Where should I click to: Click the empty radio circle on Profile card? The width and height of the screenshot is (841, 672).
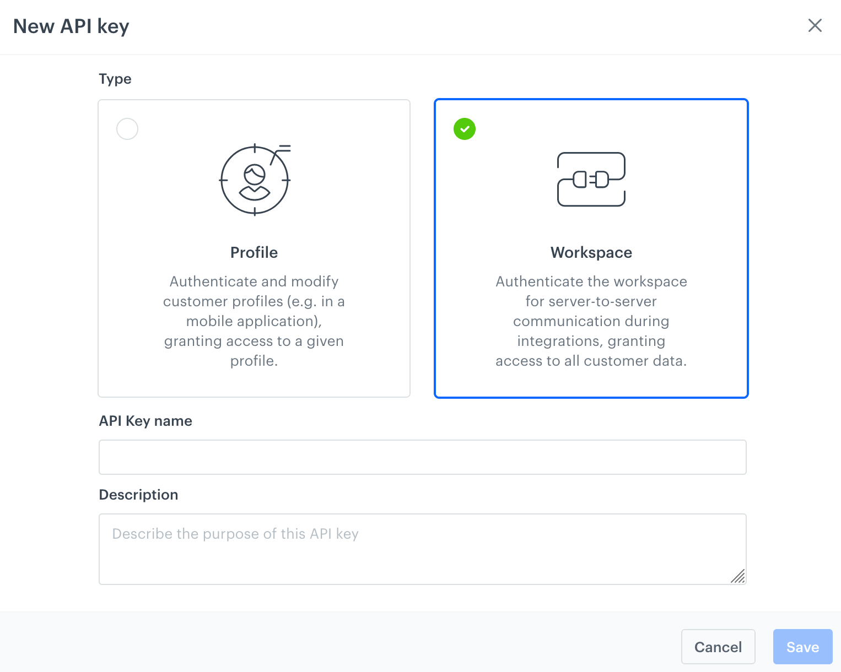(127, 128)
